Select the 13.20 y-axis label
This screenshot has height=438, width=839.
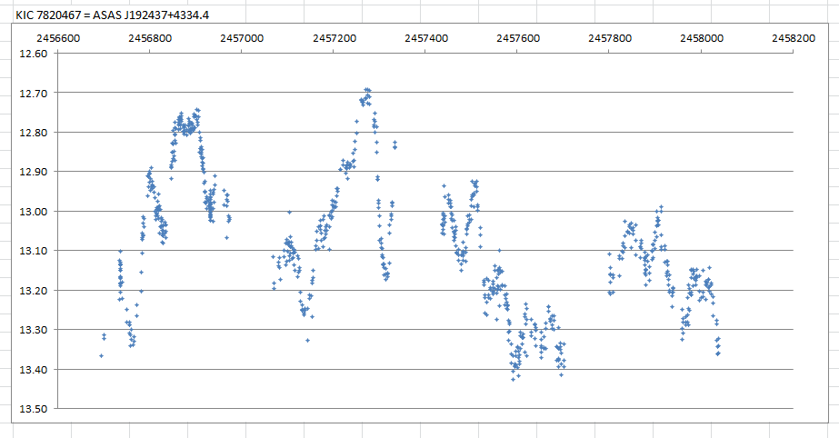click(33, 291)
